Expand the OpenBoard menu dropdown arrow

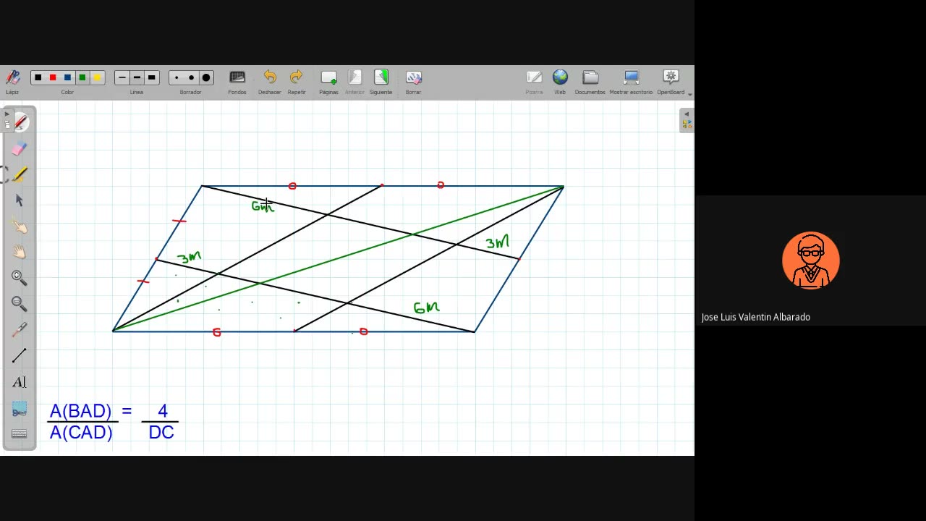pos(689,93)
